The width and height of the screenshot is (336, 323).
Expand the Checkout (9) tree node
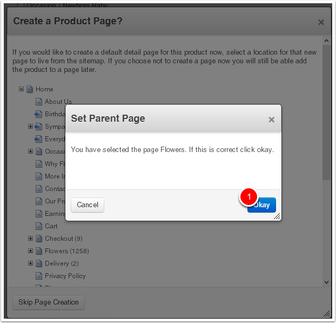[31, 239]
